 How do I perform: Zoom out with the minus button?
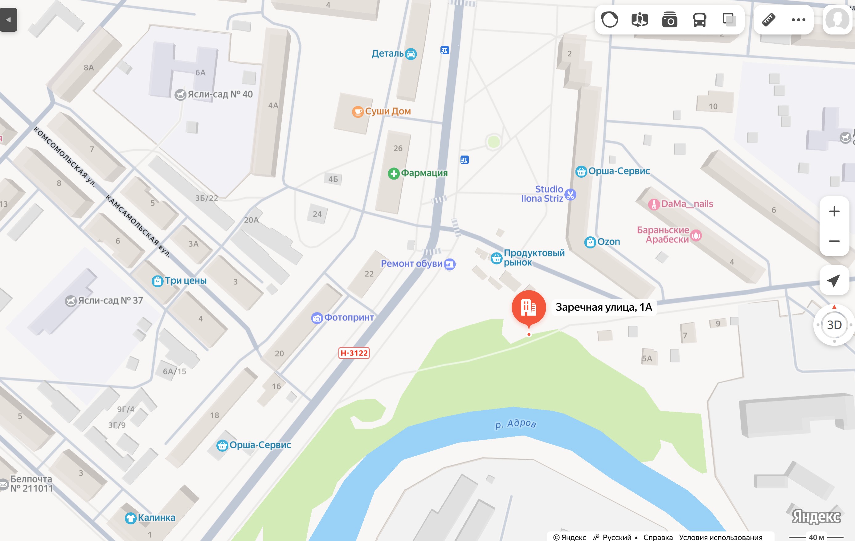point(834,241)
